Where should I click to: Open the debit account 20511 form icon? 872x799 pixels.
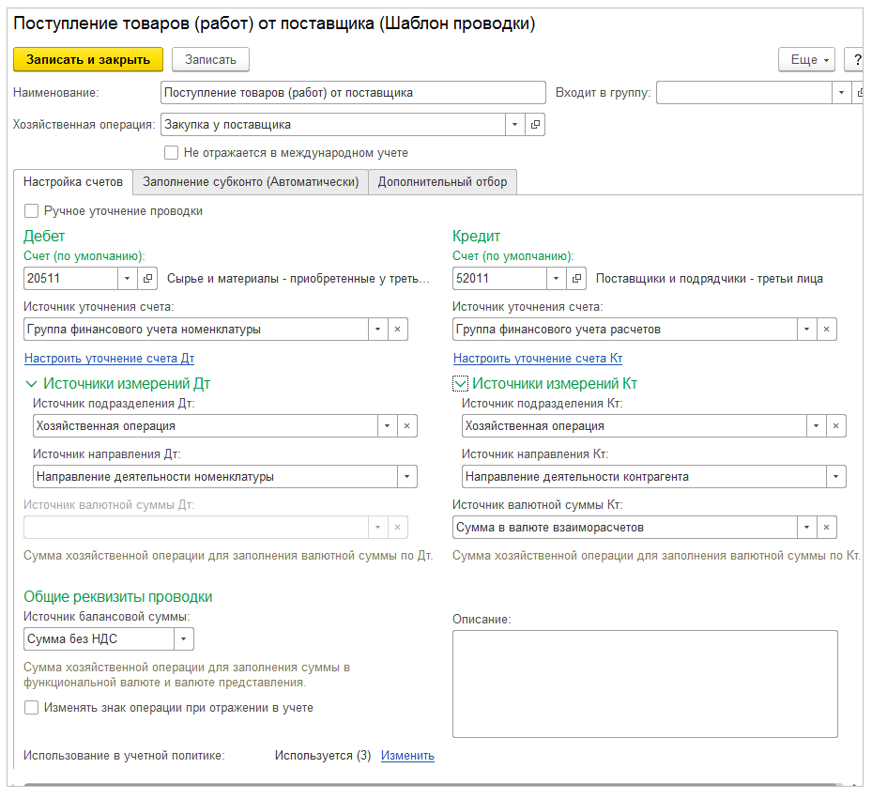pos(148,279)
